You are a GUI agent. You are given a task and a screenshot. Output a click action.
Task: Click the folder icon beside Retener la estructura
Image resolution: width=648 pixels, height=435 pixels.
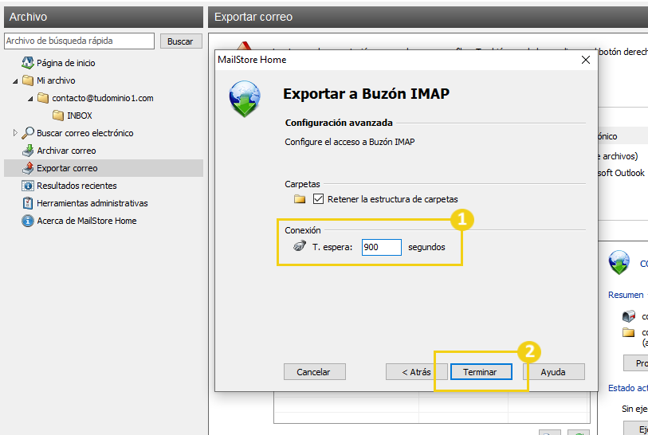[x=300, y=199]
